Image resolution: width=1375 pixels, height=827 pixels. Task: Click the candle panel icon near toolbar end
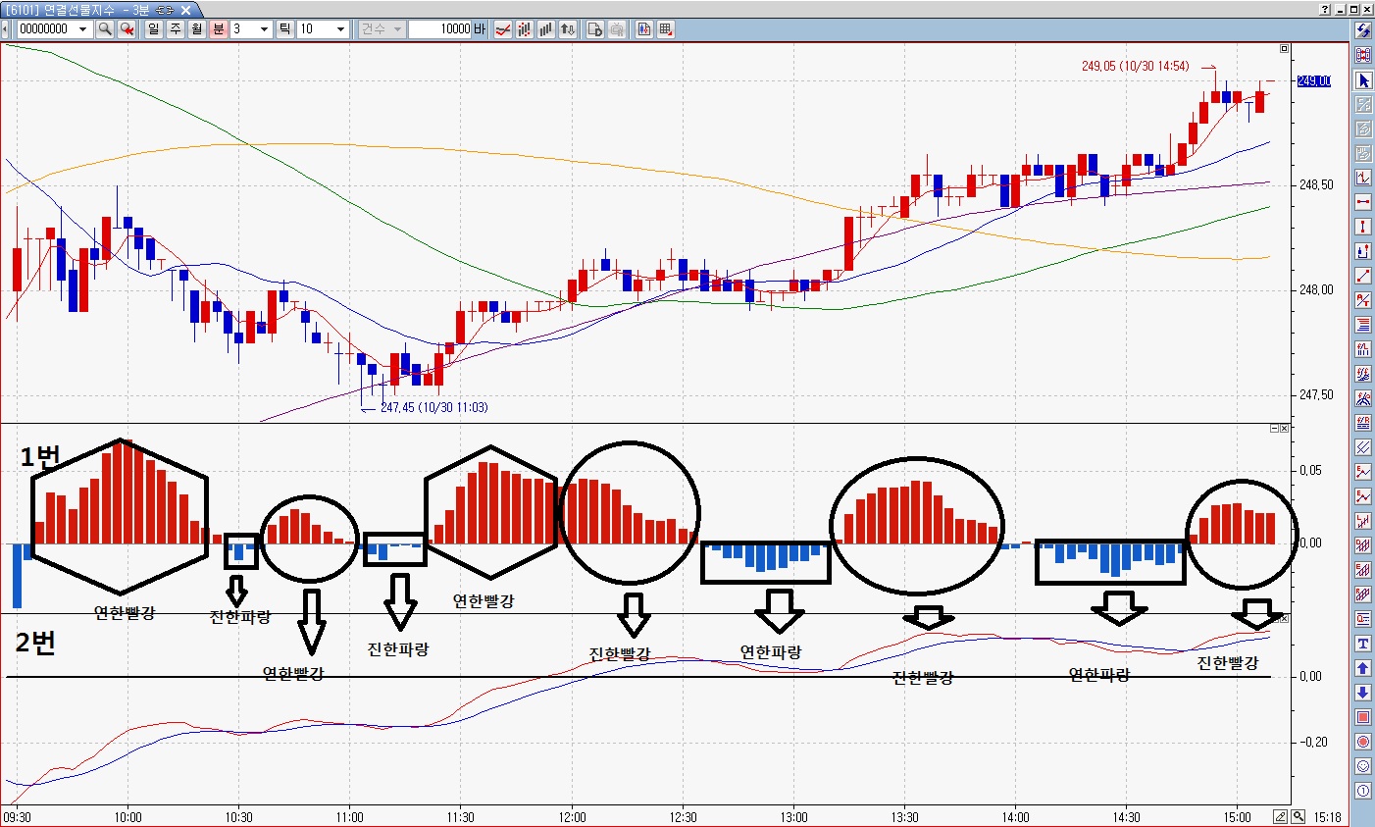(644, 29)
